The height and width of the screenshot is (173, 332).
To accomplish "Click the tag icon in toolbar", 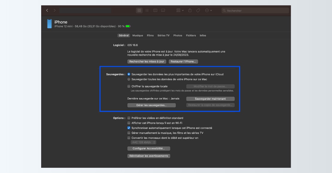I will (198, 10).
